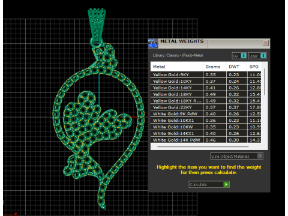Toggle the User library switch
The image size is (288, 216).
pyautogui.click(x=257, y=56)
